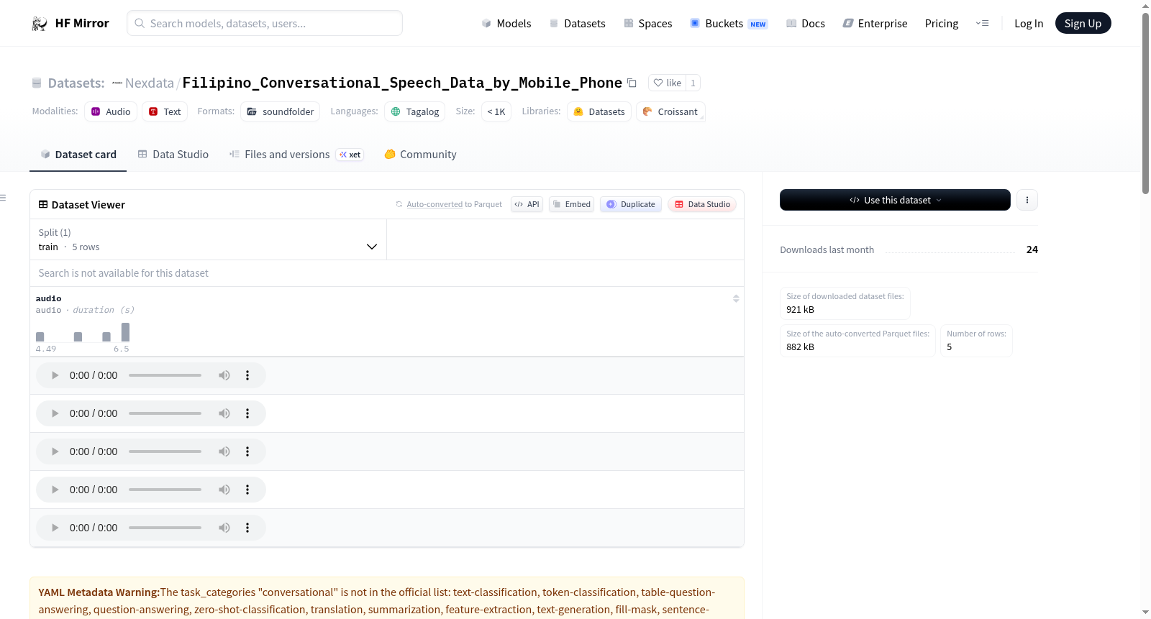Select the Datasets library tag
This screenshot has height=619, width=1151.
pyautogui.click(x=599, y=111)
